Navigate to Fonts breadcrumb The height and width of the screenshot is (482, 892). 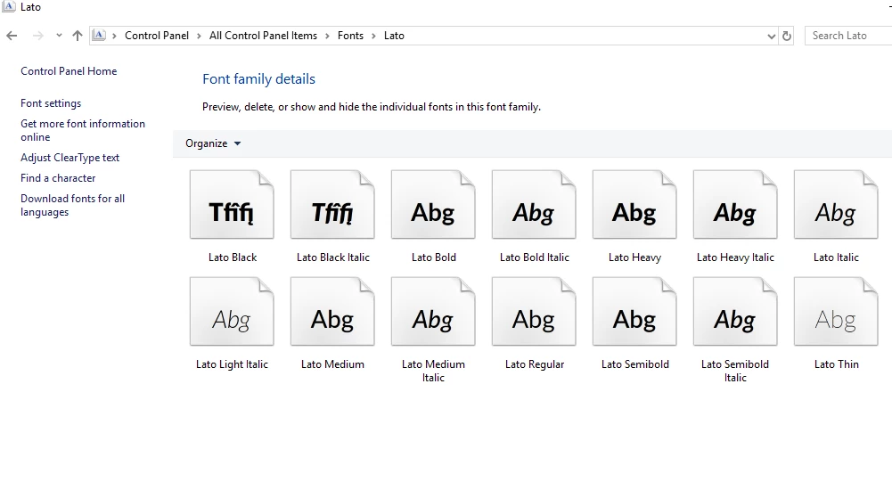350,36
